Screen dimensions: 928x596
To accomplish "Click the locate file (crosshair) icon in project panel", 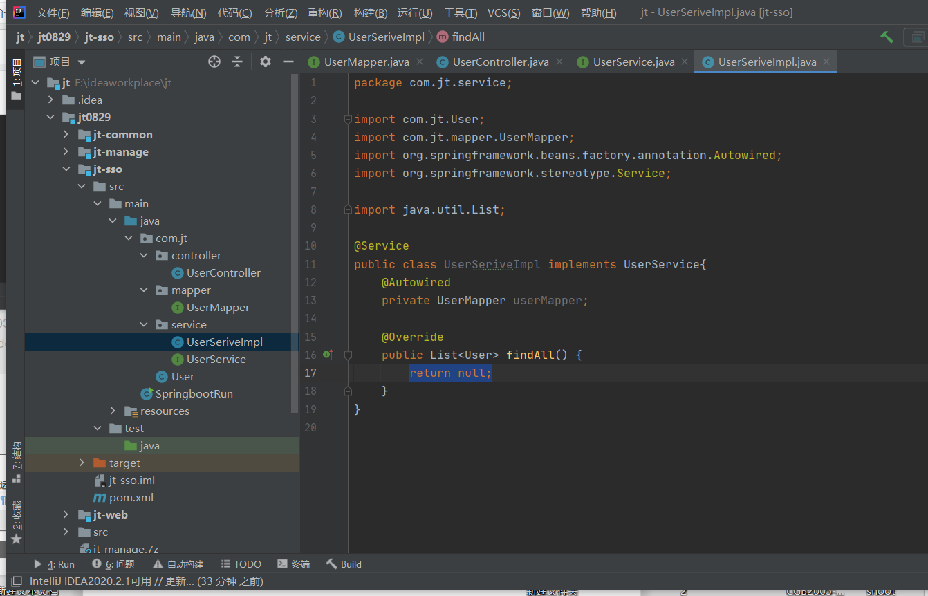I will coord(214,62).
